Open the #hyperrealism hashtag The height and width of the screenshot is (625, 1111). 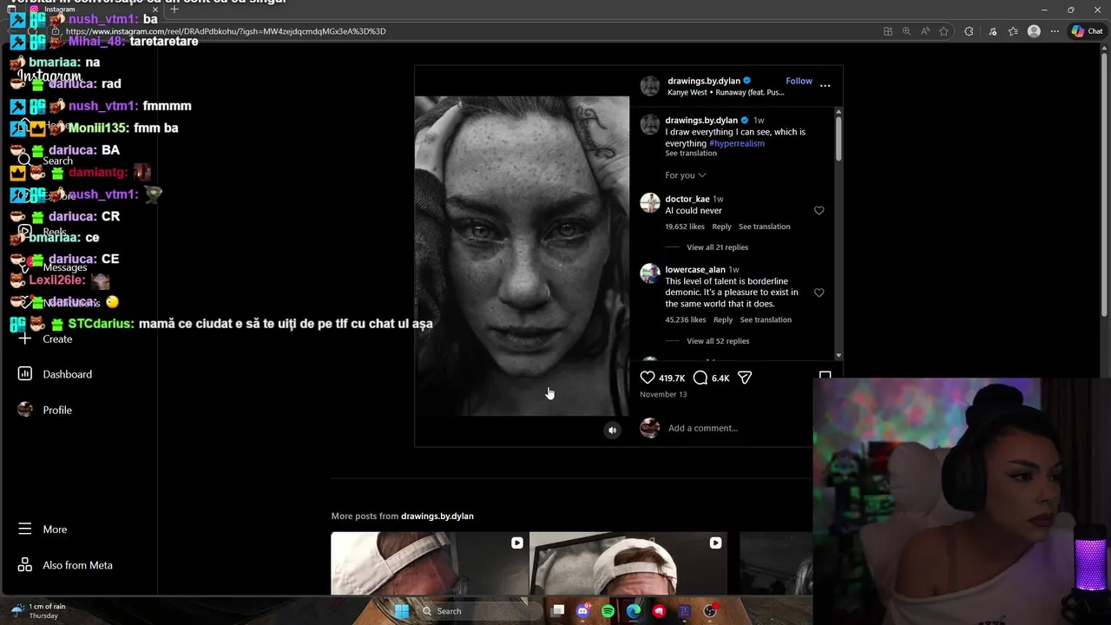tap(737, 143)
